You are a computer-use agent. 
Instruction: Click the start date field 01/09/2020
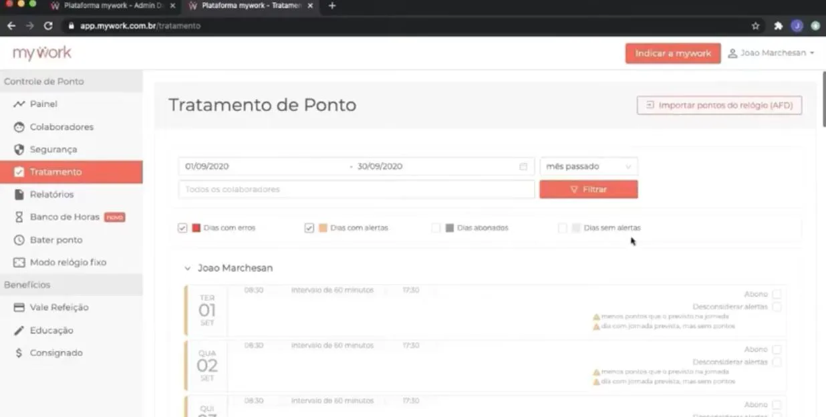pyautogui.click(x=263, y=166)
